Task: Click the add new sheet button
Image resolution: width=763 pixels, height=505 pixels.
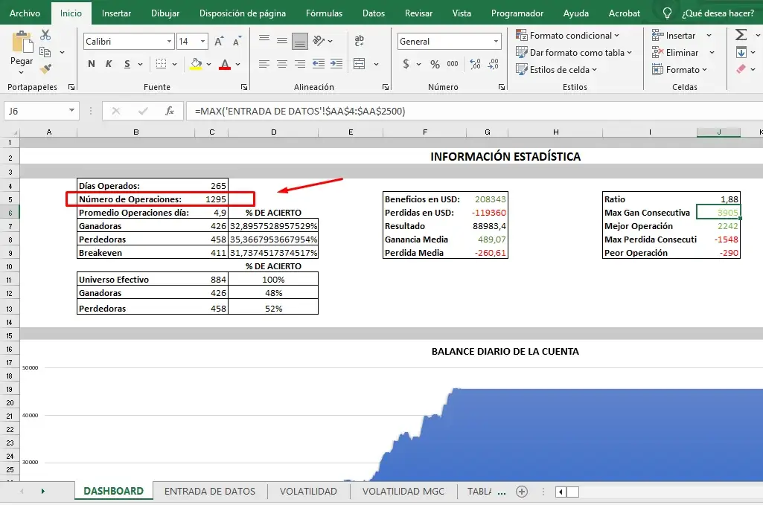Action: pos(522,491)
